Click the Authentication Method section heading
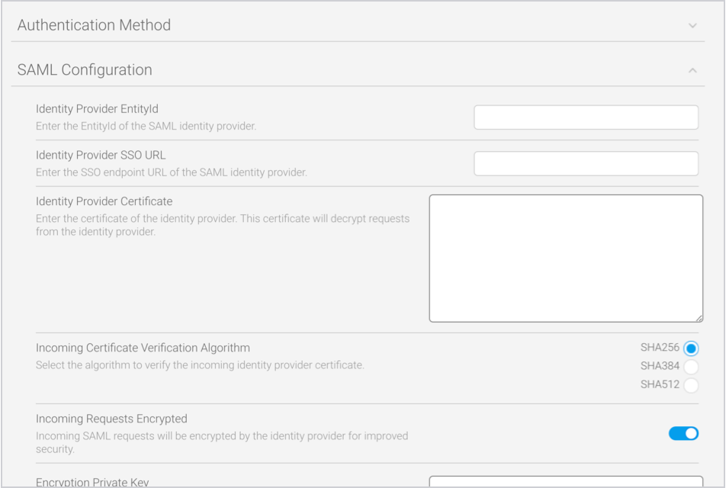 (94, 25)
